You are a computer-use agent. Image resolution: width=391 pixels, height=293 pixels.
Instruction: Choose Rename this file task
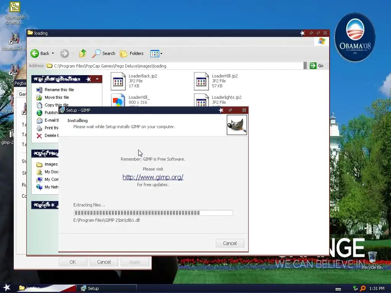pyautogui.click(x=59, y=90)
